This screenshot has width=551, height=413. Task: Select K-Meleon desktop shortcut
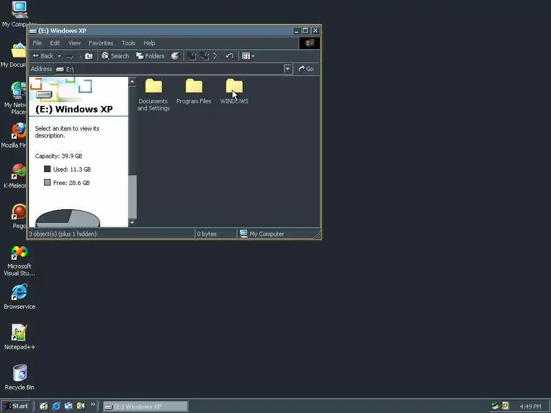point(16,176)
